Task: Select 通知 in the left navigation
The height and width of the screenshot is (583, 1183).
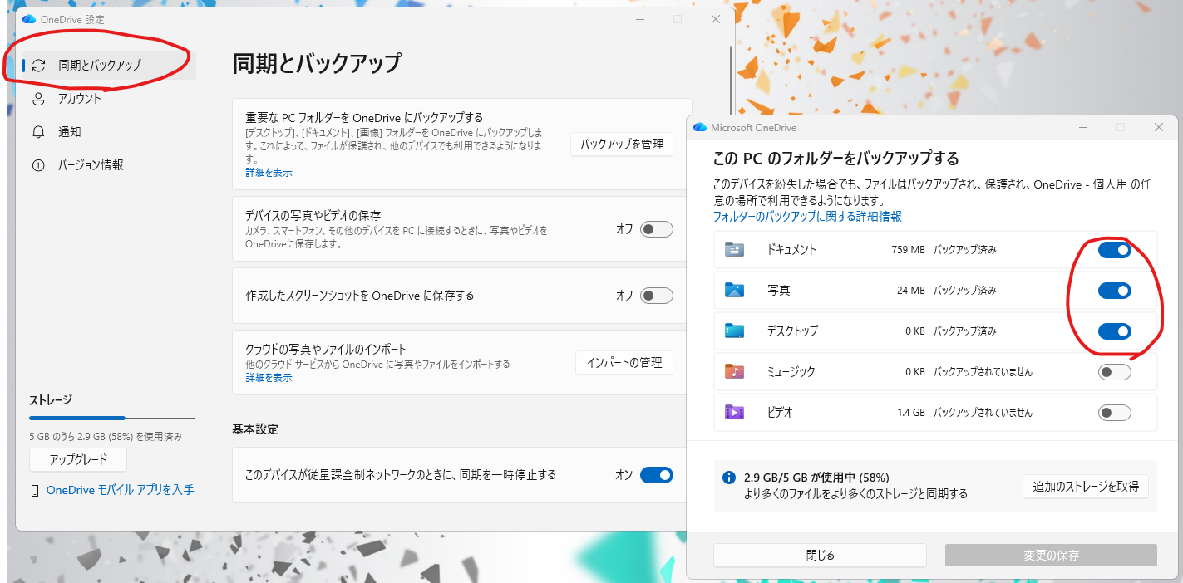Action: pos(70,132)
